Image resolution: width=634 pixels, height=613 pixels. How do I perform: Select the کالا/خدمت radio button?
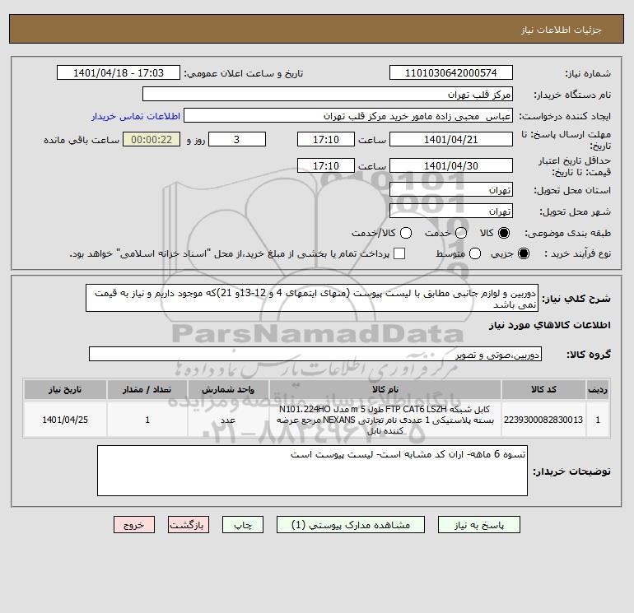coord(406,233)
